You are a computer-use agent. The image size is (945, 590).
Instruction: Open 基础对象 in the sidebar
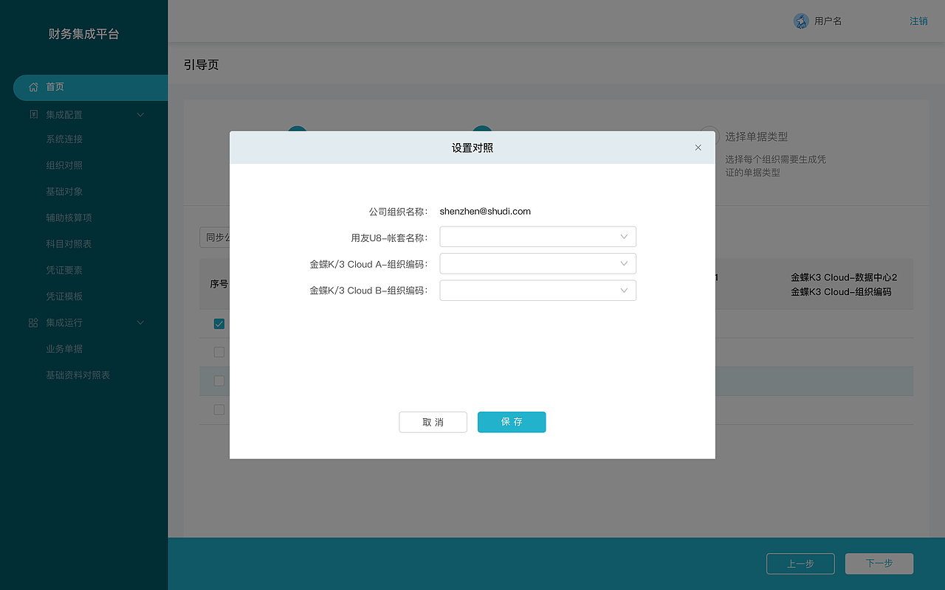(64, 192)
